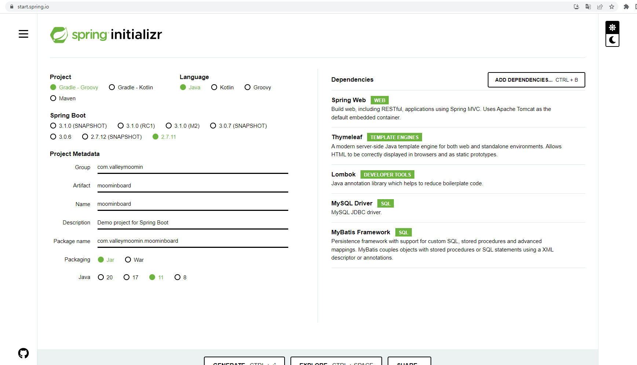This screenshot has height=365, width=637.
Task: Choose Spring Boot 2.7.12 (SNAPSHOT)
Action: (x=112, y=137)
